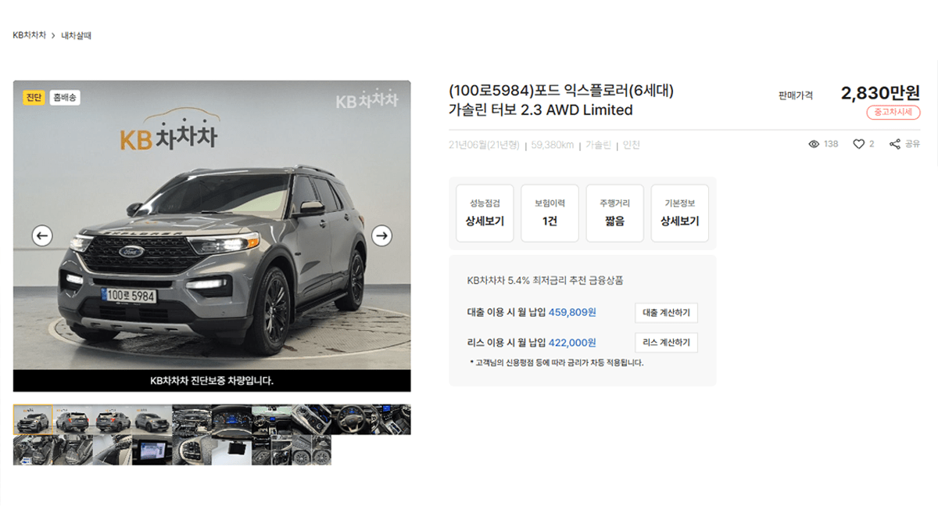Click 리스 계산하기 button
The height and width of the screenshot is (528, 938).
666,343
